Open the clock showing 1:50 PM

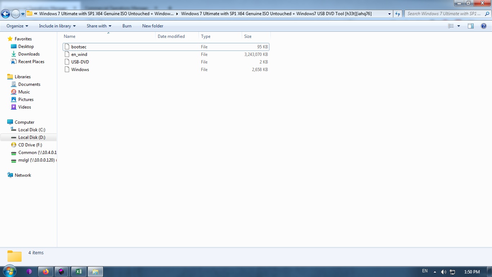472,272
